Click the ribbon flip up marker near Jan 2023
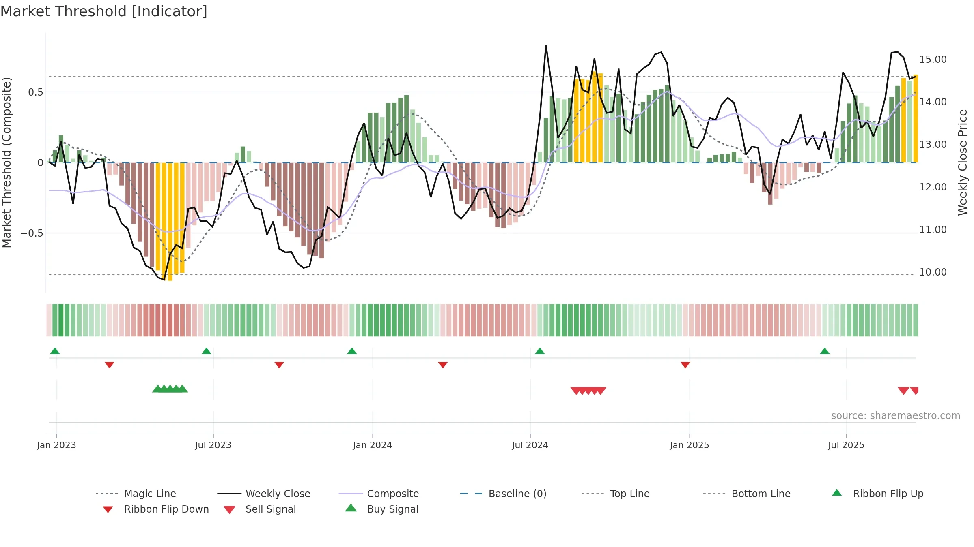 click(x=55, y=351)
